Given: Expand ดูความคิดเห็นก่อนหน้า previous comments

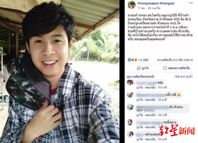Looking at the screenshot, I should coord(141,77).
